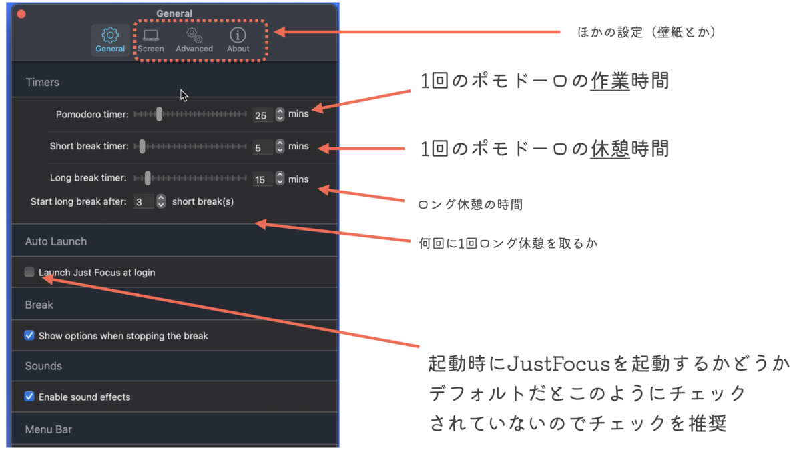Click the Start long break after label

79,201
